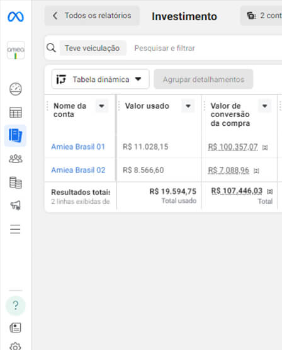Open the campaigns table icon in sidebar
The image size is (282, 350).
(x=16, y=112)
